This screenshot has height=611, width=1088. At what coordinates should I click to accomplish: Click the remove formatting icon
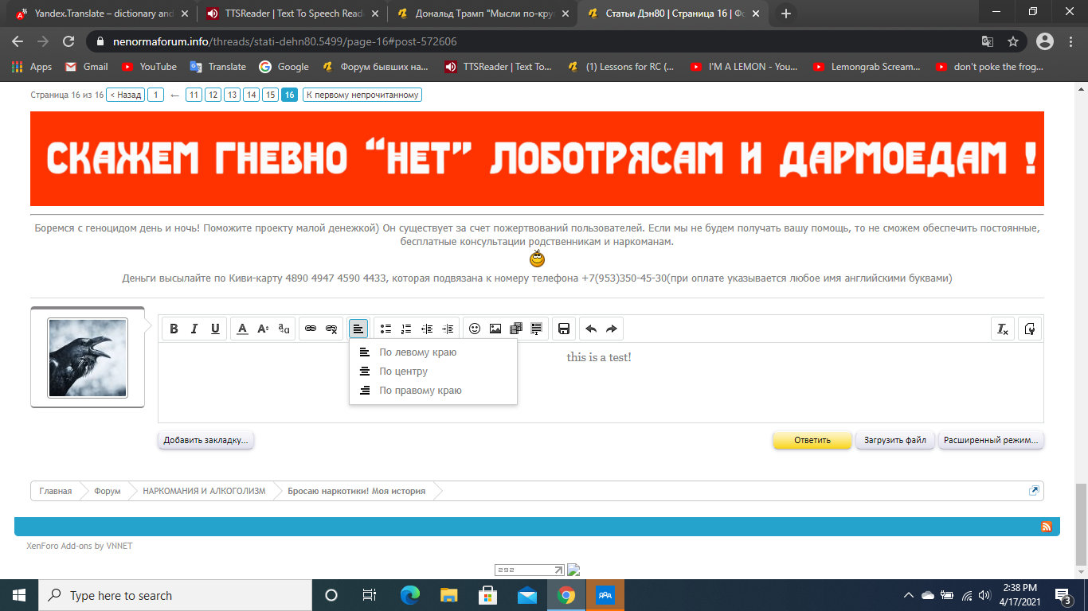click(1003, 329)
